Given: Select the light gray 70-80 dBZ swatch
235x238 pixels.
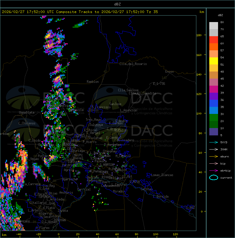Looking at the screenshot, I should pyautogui.click(x=214, y=26).
